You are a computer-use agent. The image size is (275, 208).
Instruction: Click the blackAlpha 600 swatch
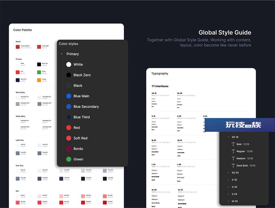point(39,104)
